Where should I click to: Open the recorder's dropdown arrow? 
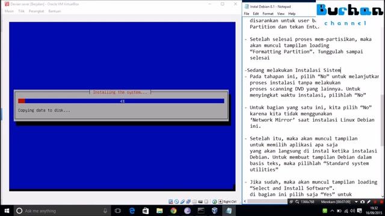pos(356,202)
